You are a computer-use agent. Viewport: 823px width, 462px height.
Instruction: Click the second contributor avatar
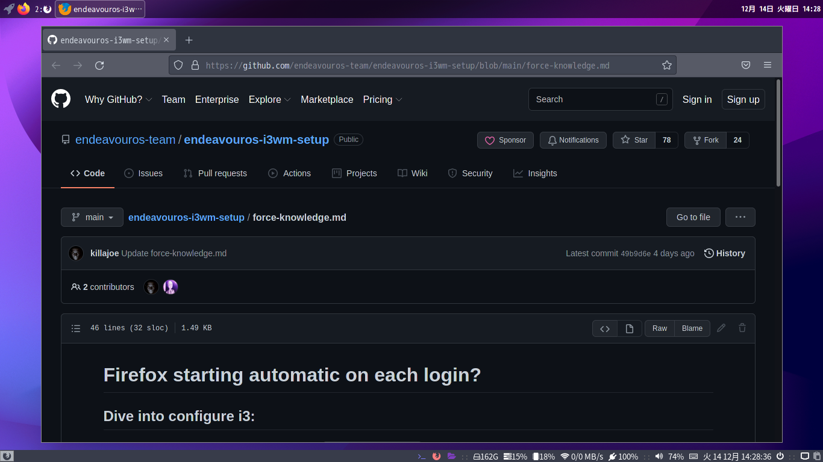(171, 287)
